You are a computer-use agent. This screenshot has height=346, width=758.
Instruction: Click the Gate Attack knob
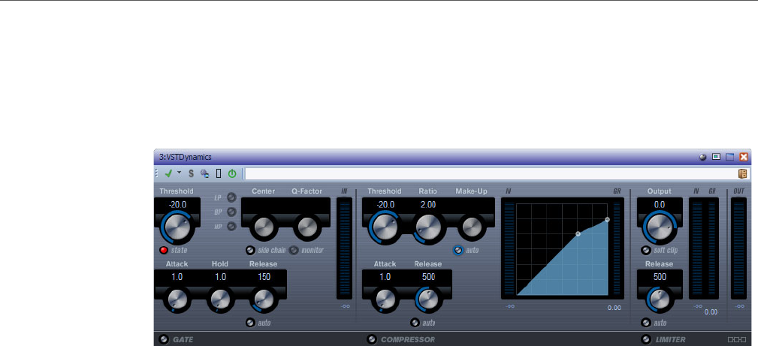(177, 299)
